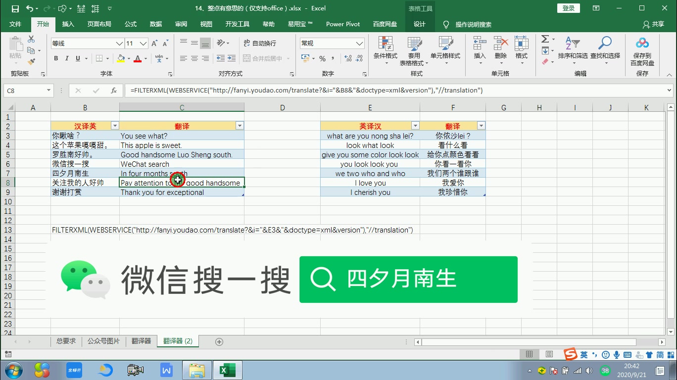677x380 pixels.
Task: Switch to Normal view in status bar
Action: click(530, 354)
